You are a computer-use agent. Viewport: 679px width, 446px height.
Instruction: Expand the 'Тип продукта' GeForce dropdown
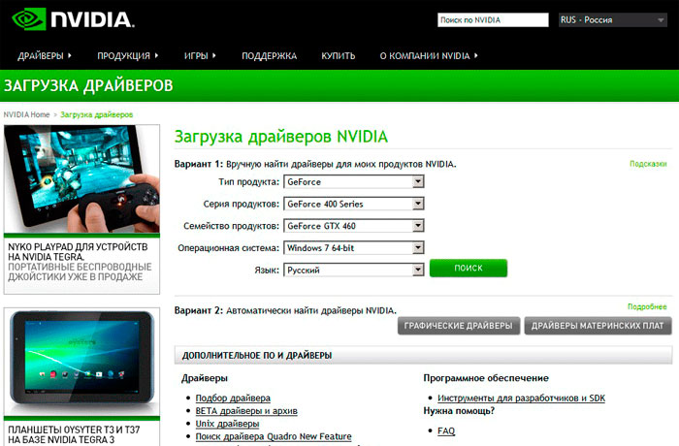tap(354, 182)
